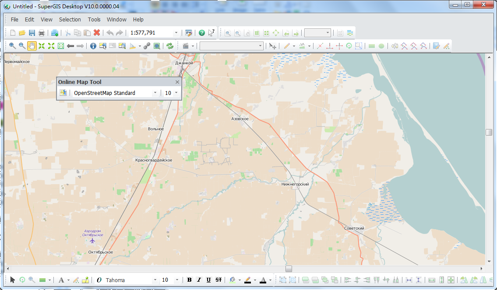
Task: Click the layout view toggle monitor icon
Action: coord(350,33)
